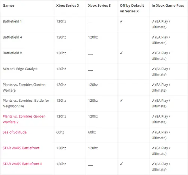Click the Games column header
Image resolution: width=188 pixels, height=175 pixels.
[9, 6]
